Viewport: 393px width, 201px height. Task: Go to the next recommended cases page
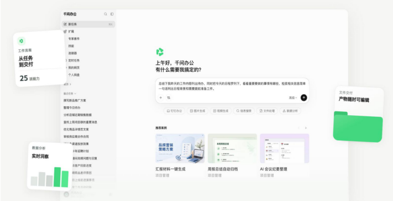pyautogui.click(x=306, y=128)
